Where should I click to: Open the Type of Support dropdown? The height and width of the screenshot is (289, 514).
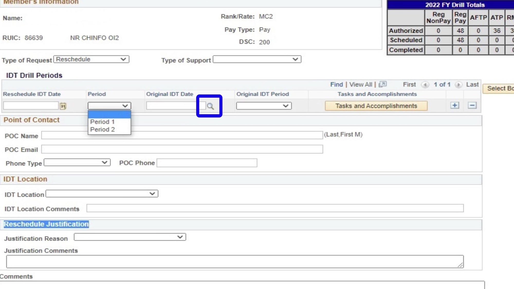pyautogui.click(x=257, y=59)
